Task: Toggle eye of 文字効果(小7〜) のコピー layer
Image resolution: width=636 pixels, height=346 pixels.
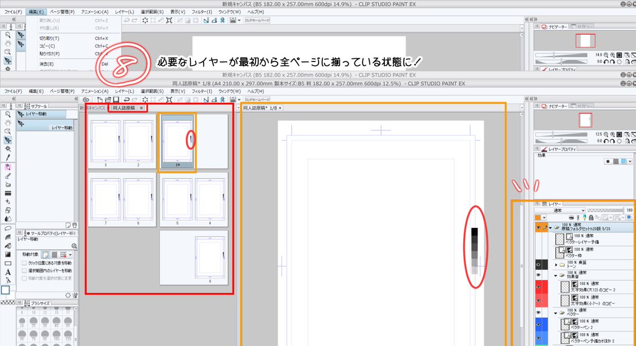Action: (538, 300)
